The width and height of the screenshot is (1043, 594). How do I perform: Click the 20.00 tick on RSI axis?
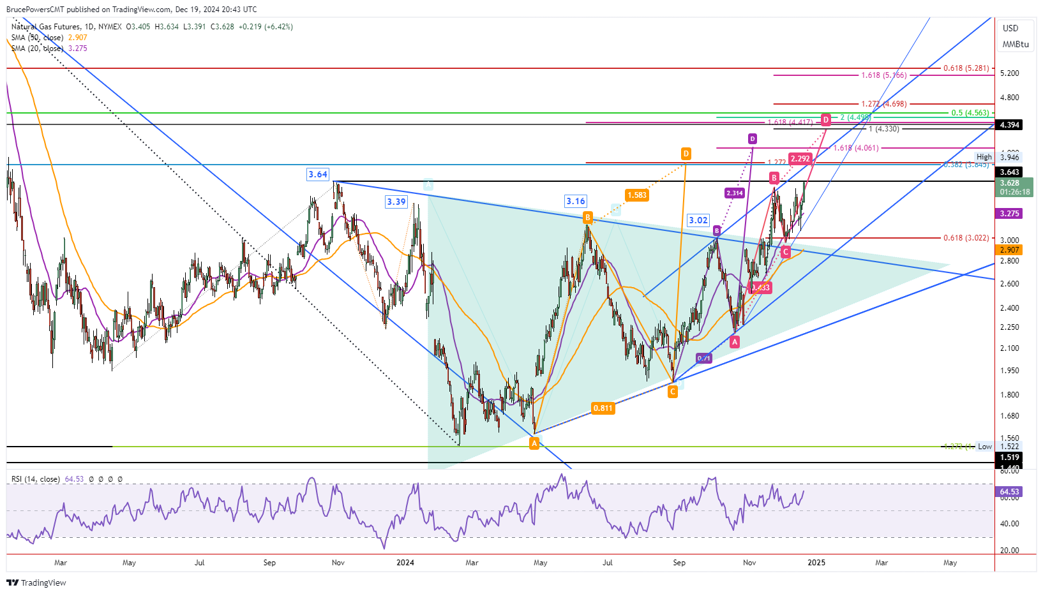1010,550
